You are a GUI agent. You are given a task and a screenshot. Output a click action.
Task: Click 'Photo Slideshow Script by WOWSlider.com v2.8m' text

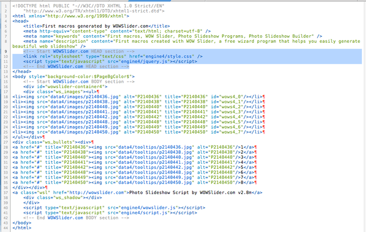[x=190, y=193]
